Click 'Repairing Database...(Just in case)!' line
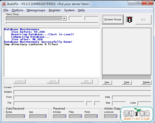The width and height of the screenshot is (155, 123). (42, 34)
